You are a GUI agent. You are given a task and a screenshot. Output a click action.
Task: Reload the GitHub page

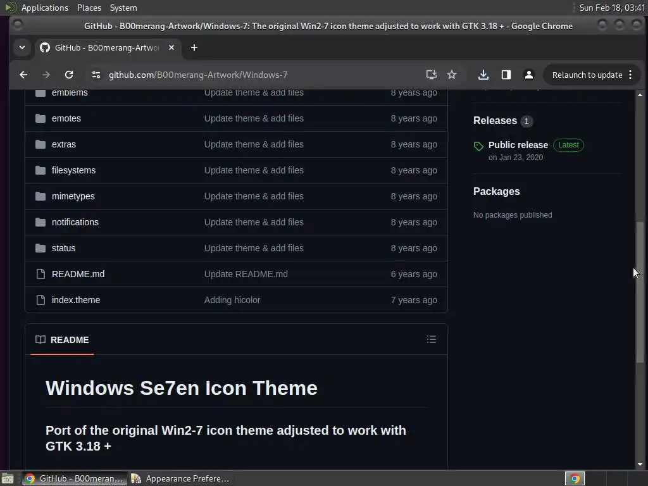click(x=69, y=75)
